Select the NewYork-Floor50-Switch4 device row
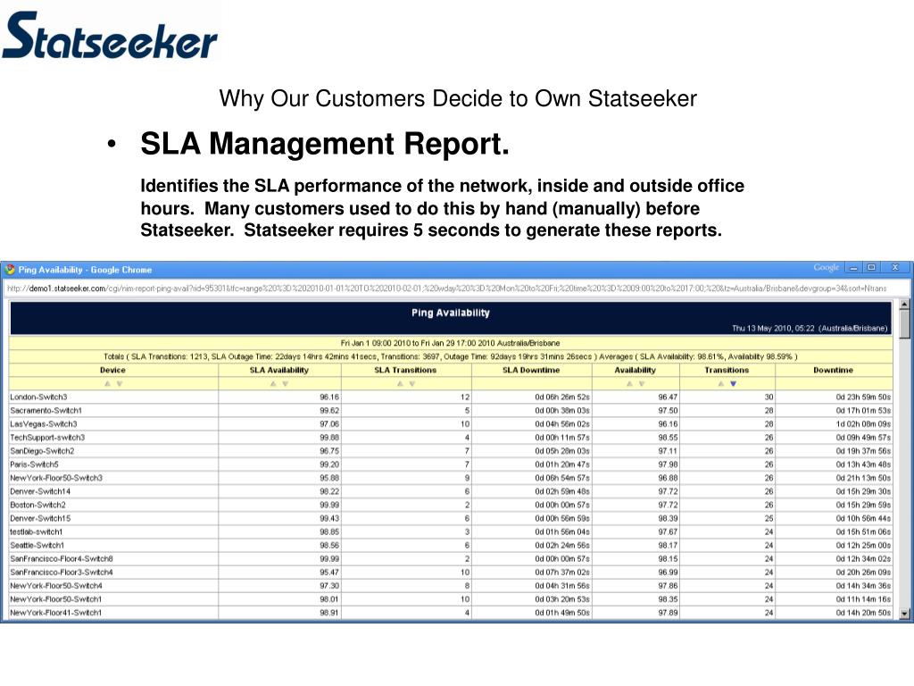Image resolution: width=914 pixels, height=686 pixels. pyautogui.click(x=451, y=585)
